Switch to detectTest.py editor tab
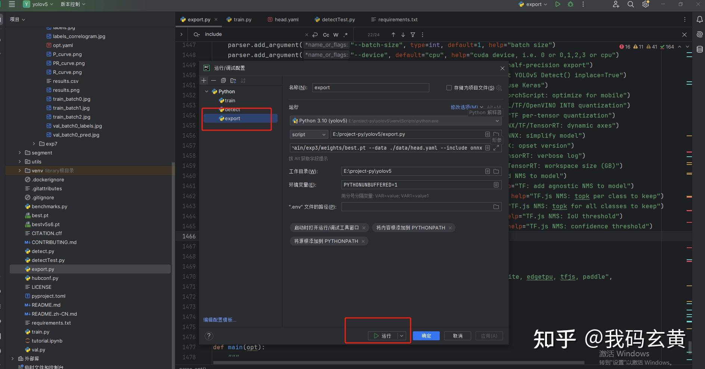This screenshot has width=705, height=369. pyautogui.click(x=335, y=19)
